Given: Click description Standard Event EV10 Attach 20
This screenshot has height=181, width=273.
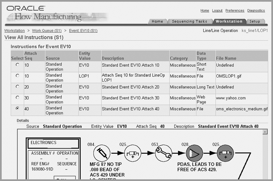Looking at the screenshot, I should [x=130, y=87].
